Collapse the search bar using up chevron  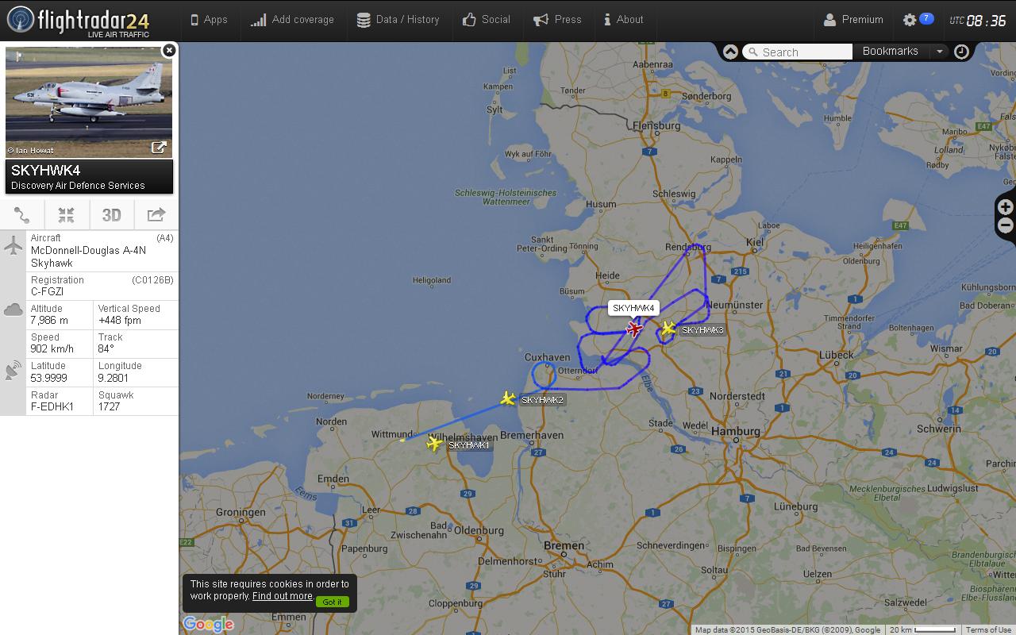[730, 52]
